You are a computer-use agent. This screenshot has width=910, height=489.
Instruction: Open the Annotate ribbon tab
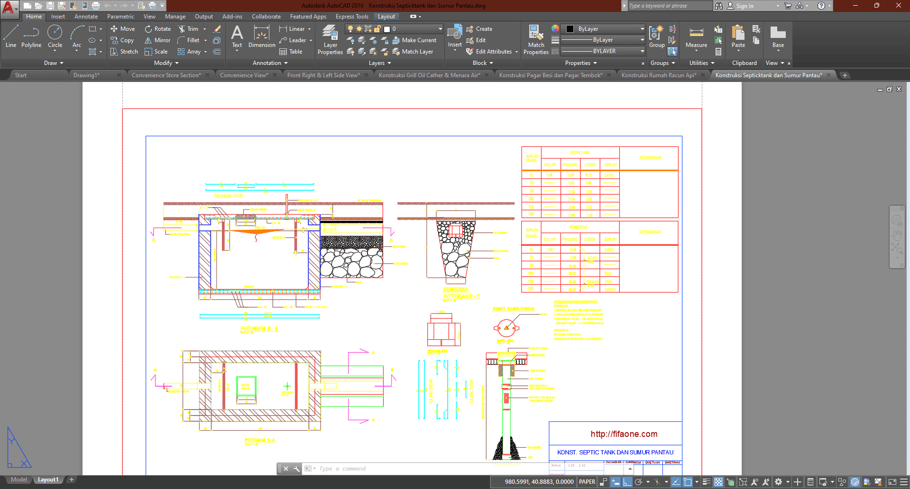pyautogui.click(x=86, y=17)
